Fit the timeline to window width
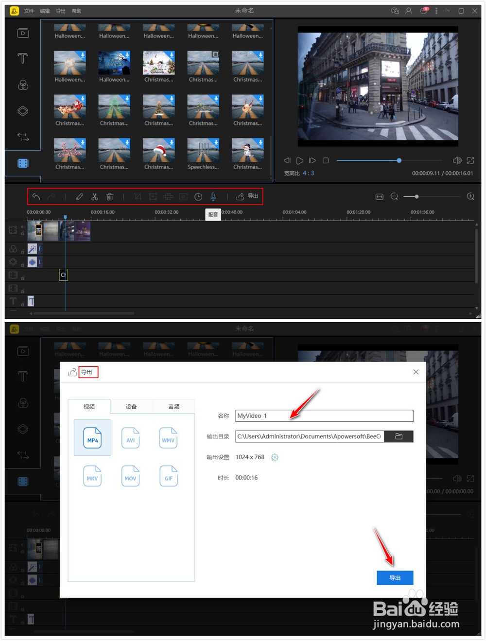The height and width of the screenshot is (641, 486). (x=380, y=196)
